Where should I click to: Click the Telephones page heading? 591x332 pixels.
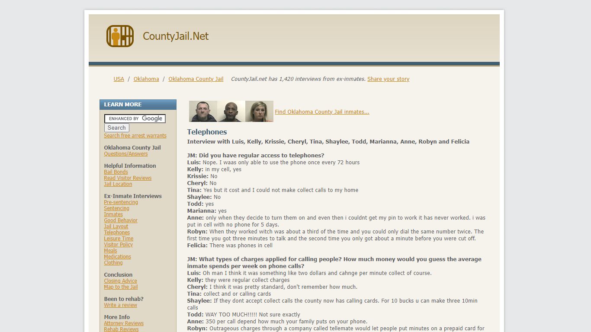207,132
